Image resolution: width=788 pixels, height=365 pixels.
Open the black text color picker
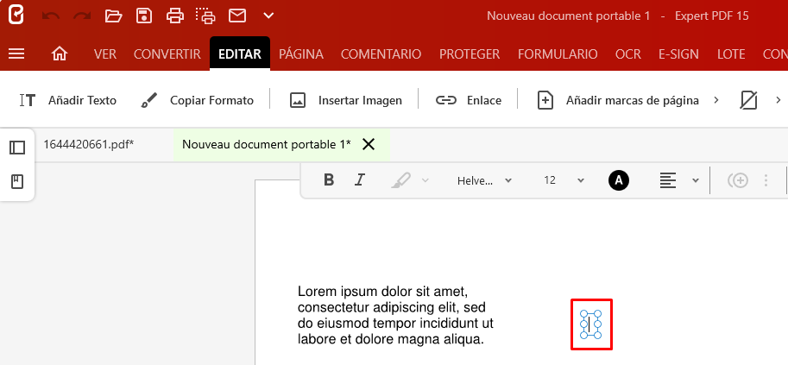pyautogui.click(x=619, y=180)
